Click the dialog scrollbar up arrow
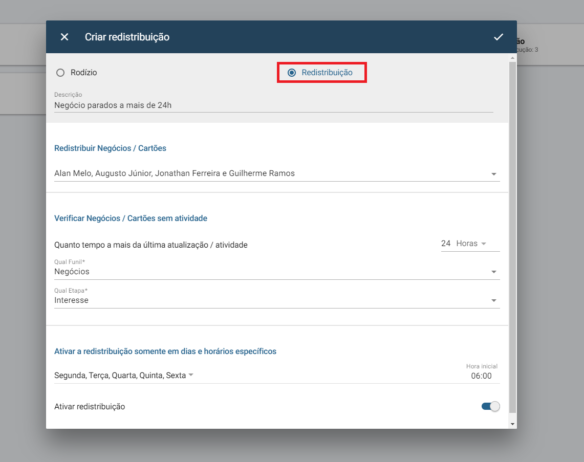584x462 pixels. (512, 58)
